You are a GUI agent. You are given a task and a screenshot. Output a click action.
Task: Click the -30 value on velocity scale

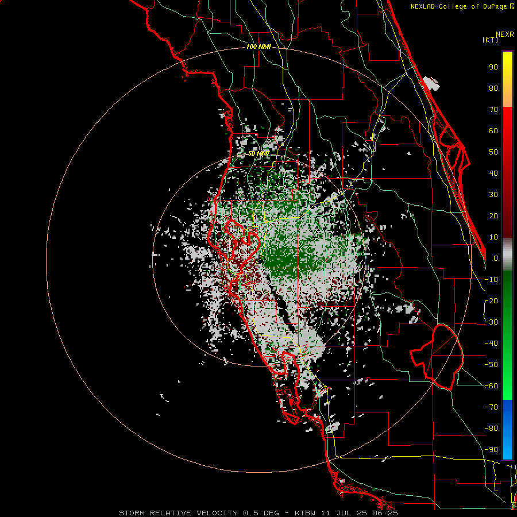(x=491, y=322)
